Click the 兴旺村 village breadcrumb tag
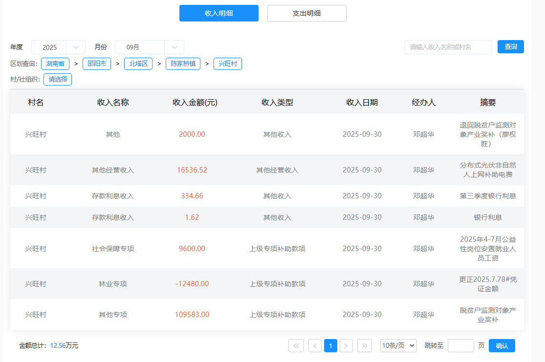 pos(227,64)
